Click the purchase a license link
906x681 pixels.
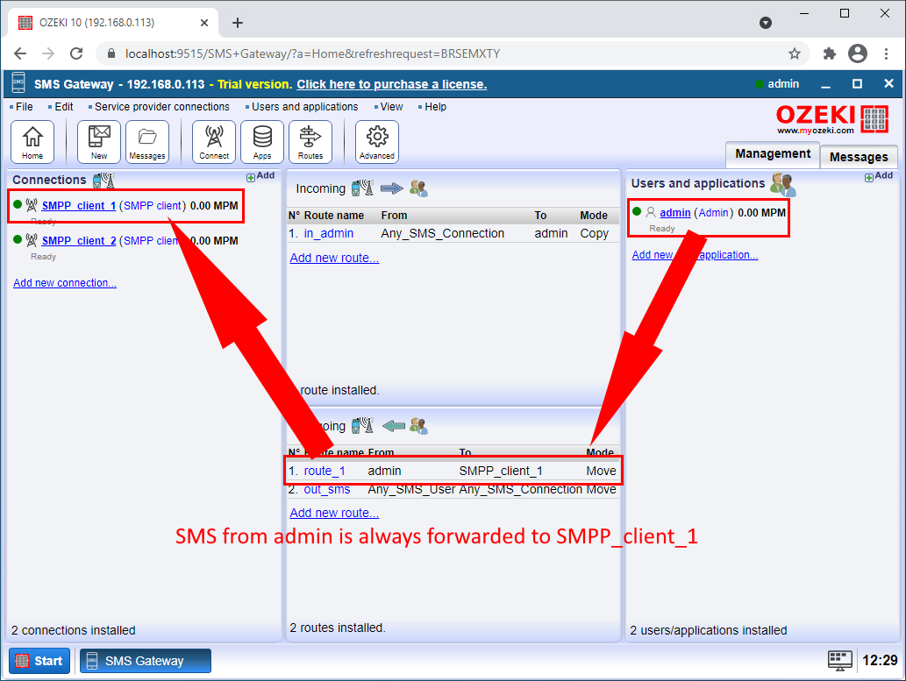tap(392, 84)
